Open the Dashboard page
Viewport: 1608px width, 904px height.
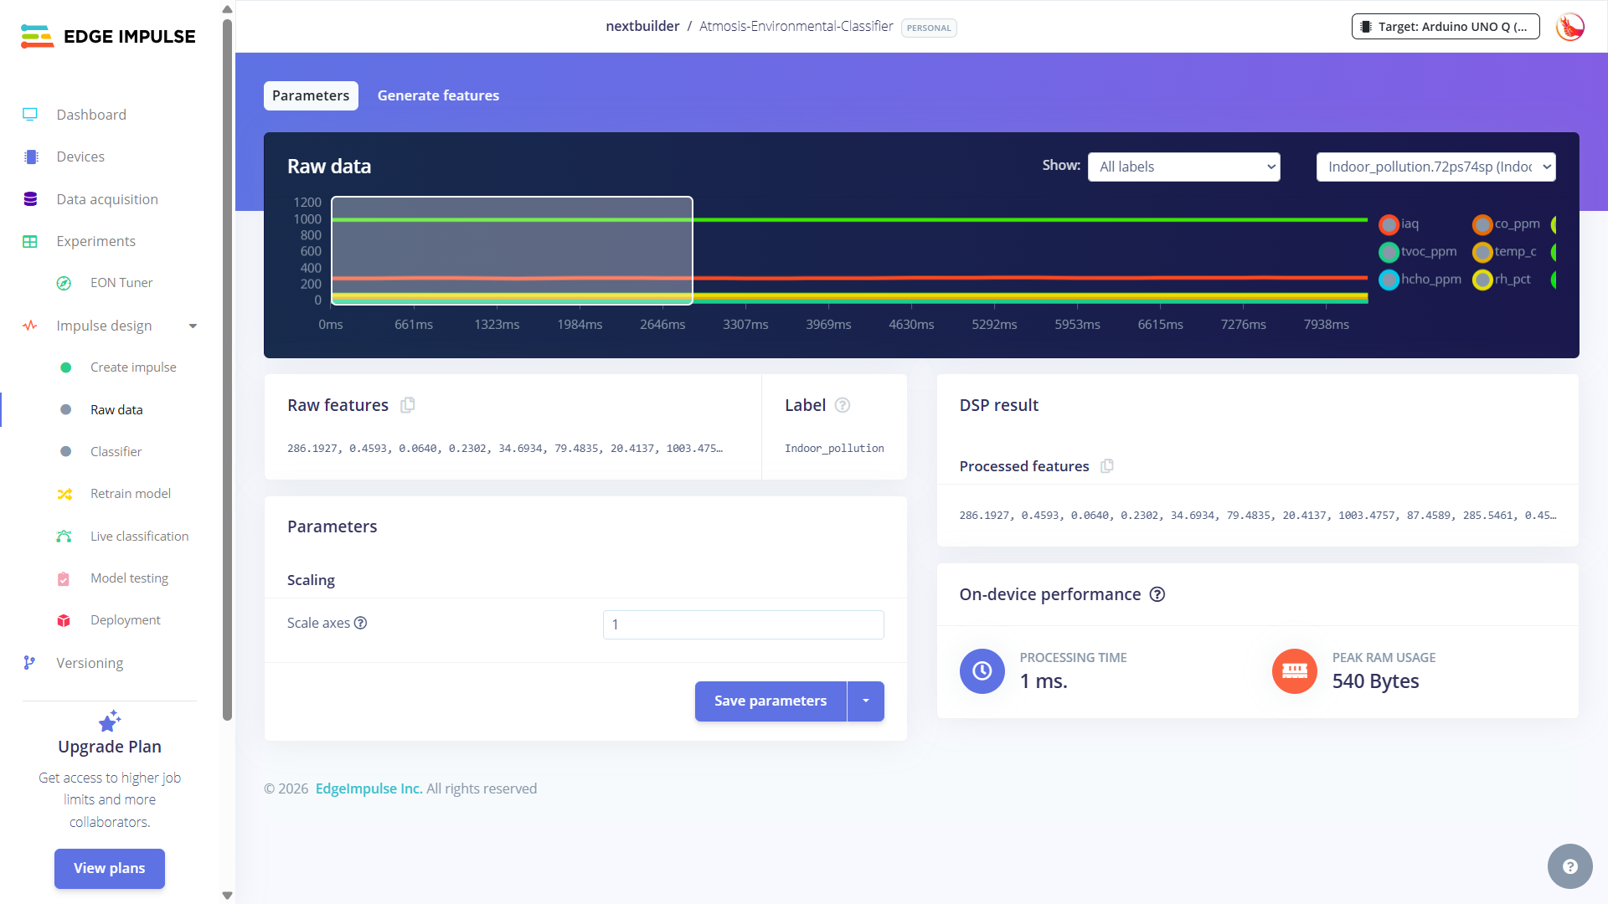click(91, 115)
